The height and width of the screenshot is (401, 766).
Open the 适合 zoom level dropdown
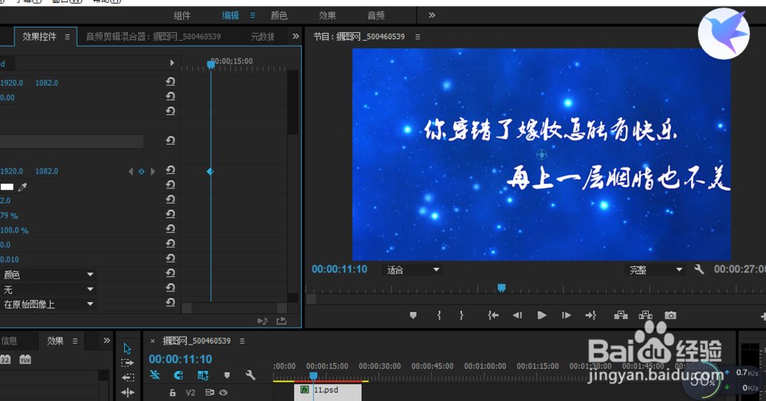coord(413,270)
